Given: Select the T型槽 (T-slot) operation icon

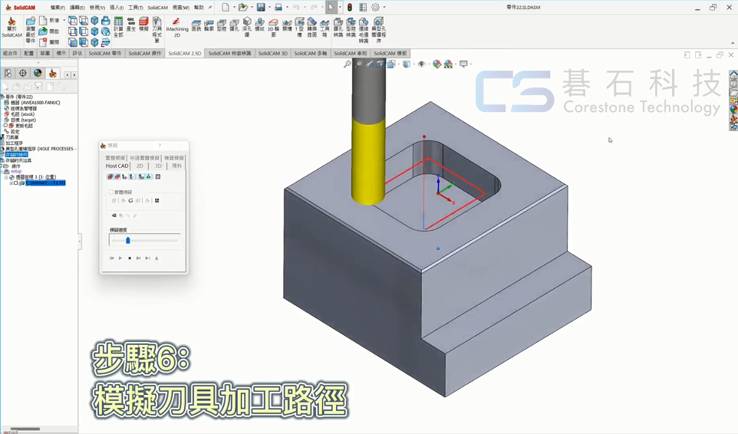Looking at the screenshot, I should tap(299, 26).
